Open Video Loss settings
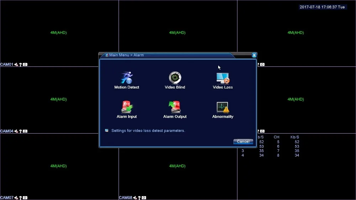The height and width of the screenshot is (200, 356). click(223, 80)
